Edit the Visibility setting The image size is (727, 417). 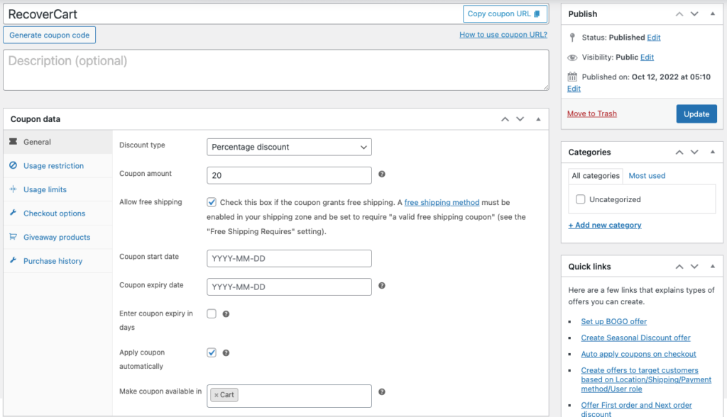pos(647,57)
